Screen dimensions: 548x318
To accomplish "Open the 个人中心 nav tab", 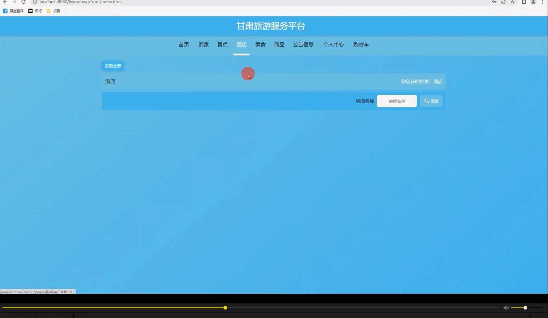I will coord(333,44).
